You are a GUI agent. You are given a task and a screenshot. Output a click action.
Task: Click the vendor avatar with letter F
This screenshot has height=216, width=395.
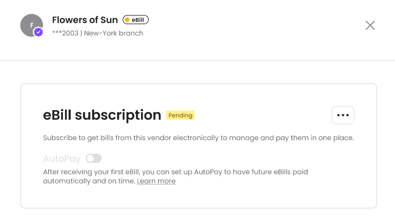point(30,24)
